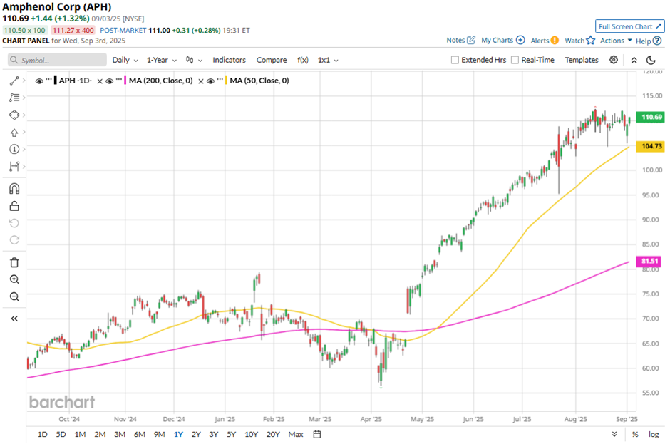This screenshot has width=670, height=444.
Task: Select the 6M time range
Action: point(139,434)
